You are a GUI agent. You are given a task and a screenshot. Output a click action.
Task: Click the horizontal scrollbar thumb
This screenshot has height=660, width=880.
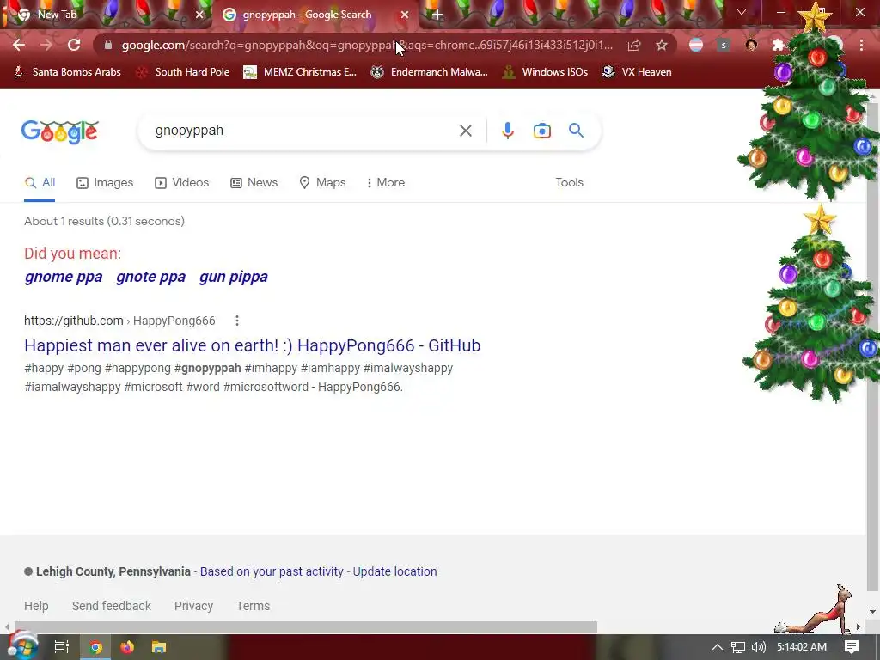pyautogui.click(x=306, y=626)
